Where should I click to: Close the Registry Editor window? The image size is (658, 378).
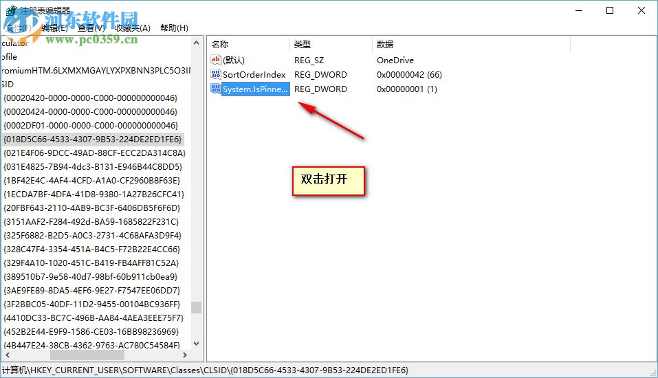pyautogui.click(x=641, y=10)
